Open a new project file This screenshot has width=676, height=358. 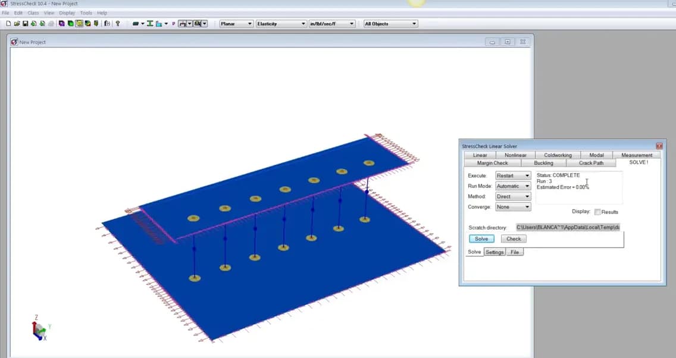[8, 23]
